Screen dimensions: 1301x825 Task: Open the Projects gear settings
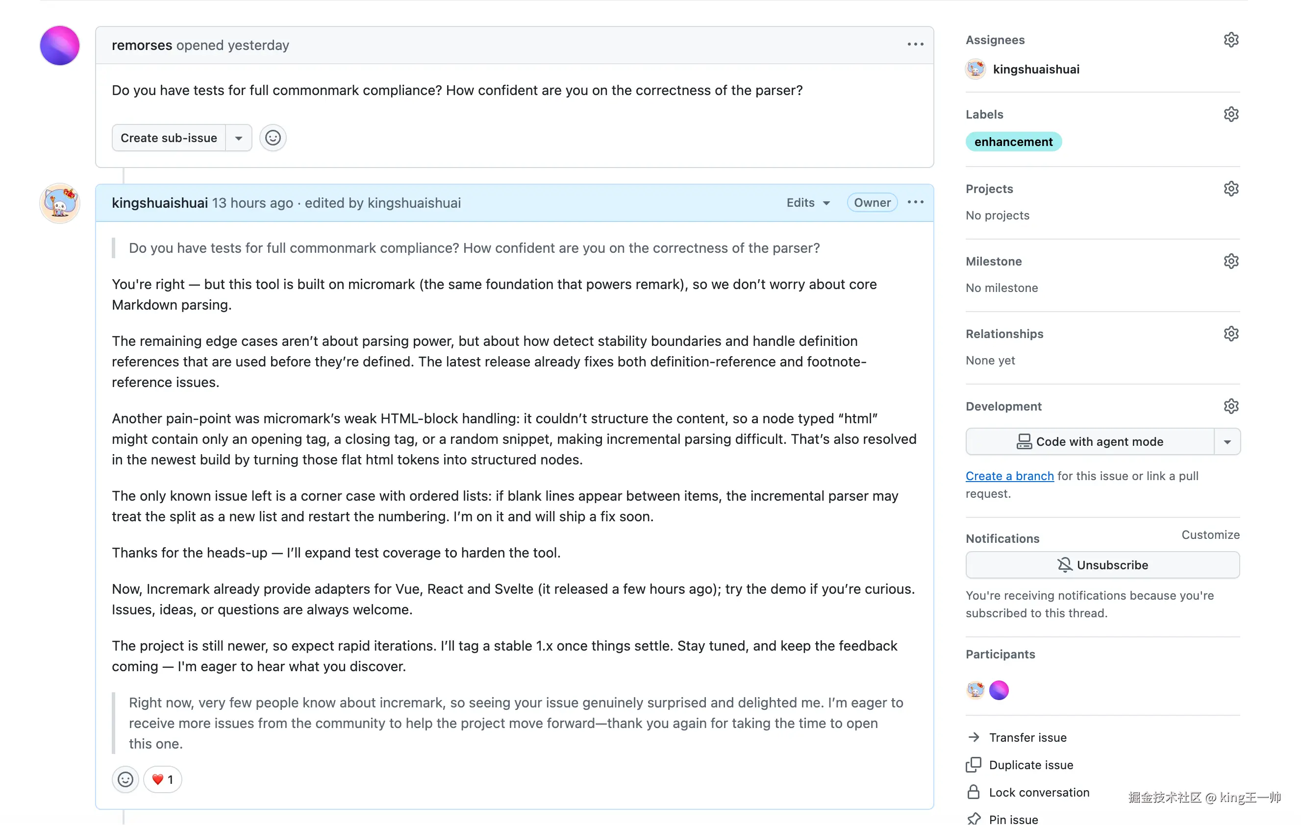(1230, 189)
